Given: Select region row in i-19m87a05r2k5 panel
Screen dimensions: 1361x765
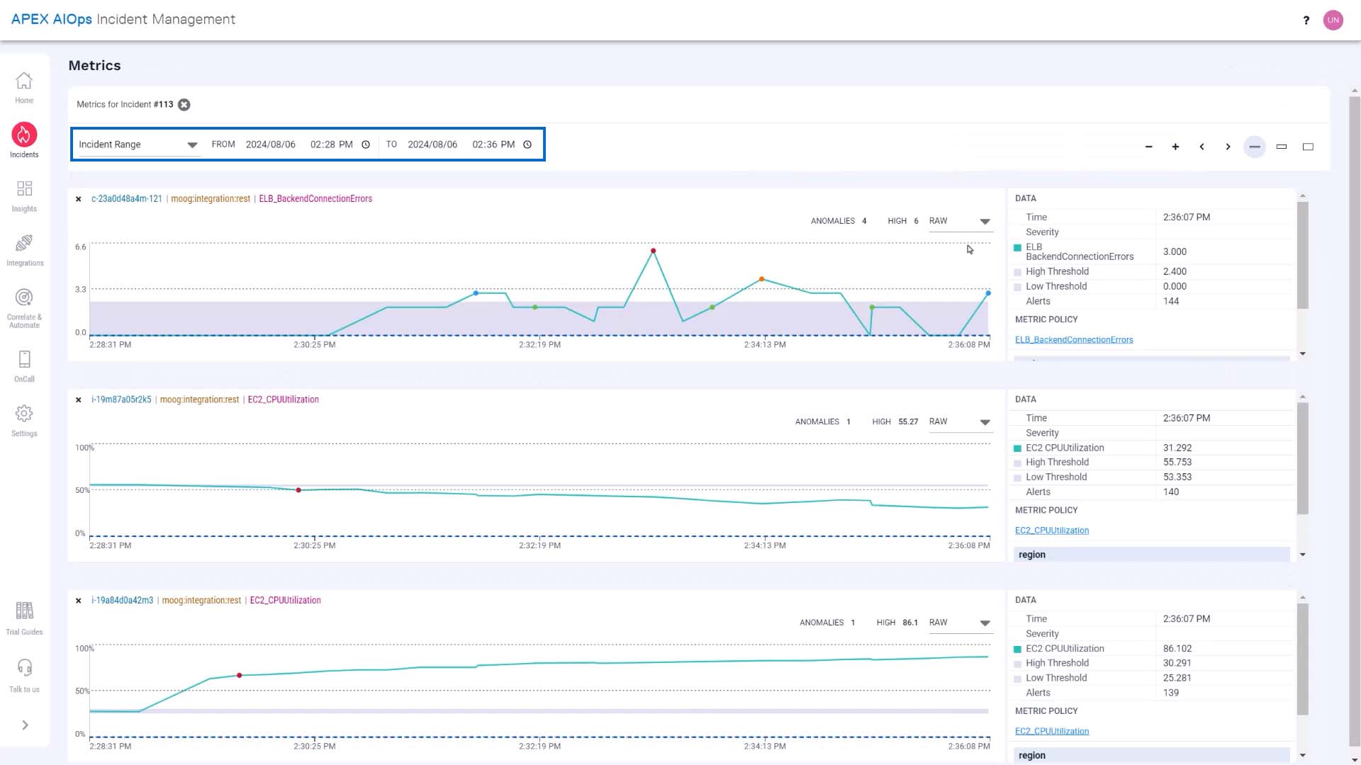Looking at the screenshot, I should (x=1152, y=555).
